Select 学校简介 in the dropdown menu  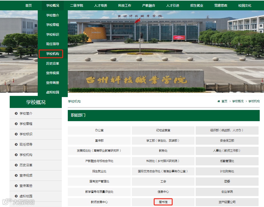click(x=53, y=15)
